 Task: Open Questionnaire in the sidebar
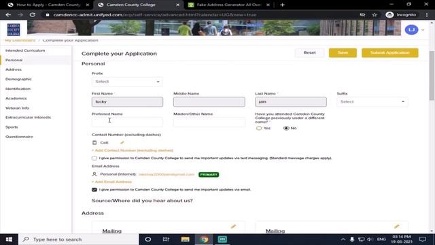click(19, 137)
